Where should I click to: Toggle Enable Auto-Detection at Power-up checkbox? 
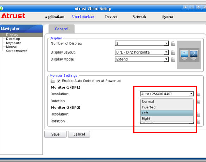58,81
